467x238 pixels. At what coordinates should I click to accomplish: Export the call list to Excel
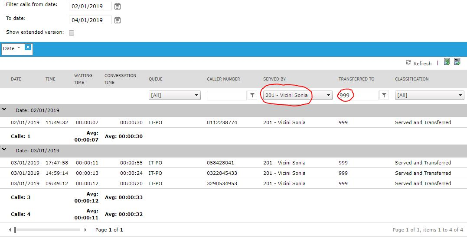point(447,62)
